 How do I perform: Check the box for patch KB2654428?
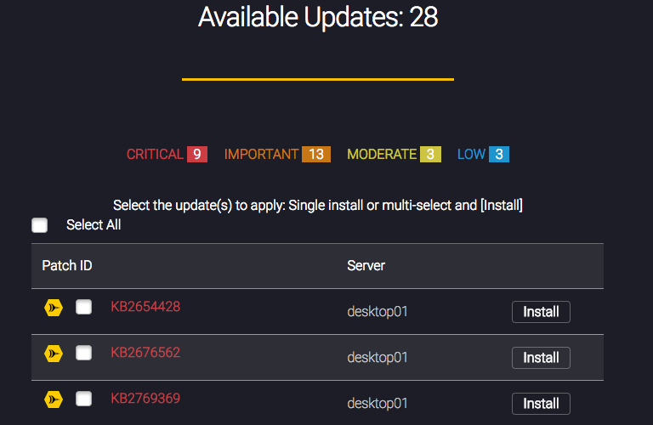point(83,307)
